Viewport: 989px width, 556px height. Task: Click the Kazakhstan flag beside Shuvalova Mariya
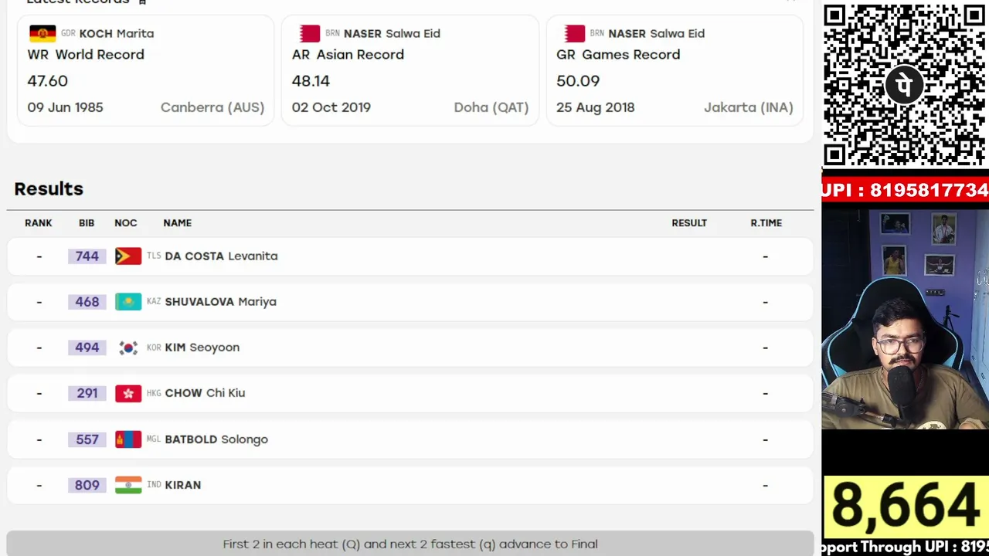tap(128, 302)
